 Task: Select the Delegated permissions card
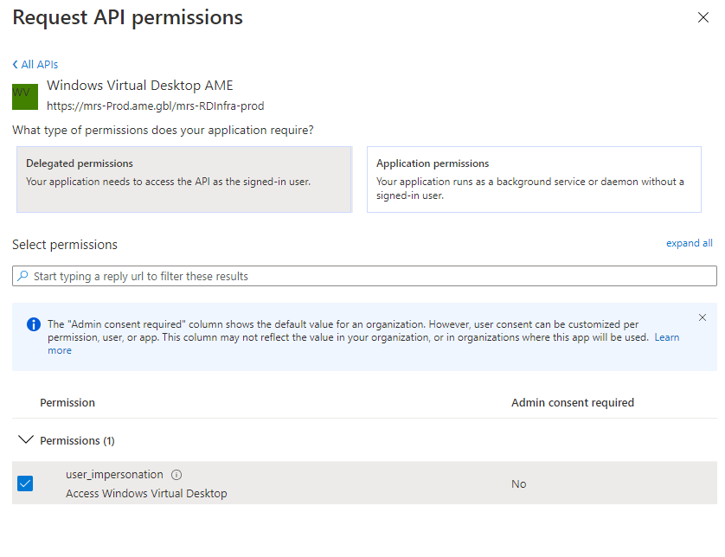pyautogui.click(x=183, y=179)
